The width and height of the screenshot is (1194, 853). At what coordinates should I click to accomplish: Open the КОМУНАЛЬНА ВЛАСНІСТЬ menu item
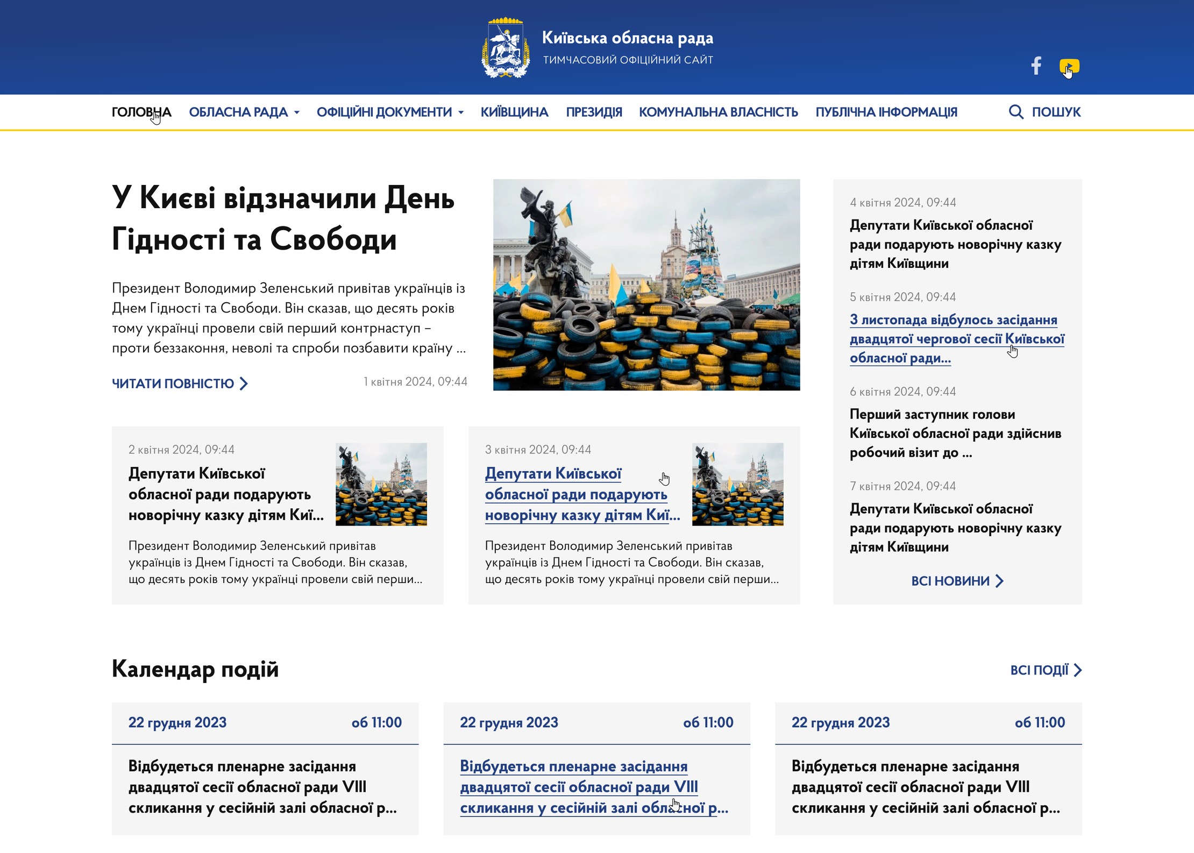click(719, 112)
